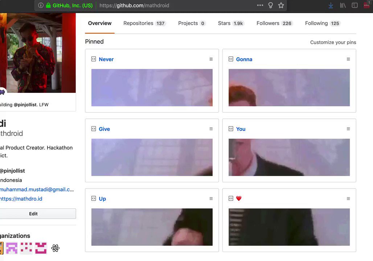The image size is (373, 261).
Task: Open the Up repository link
Action: pyautogui.click(x=102, y=199)
